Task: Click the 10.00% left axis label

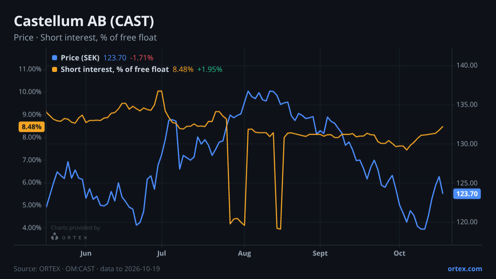Action: pos(30,92)
